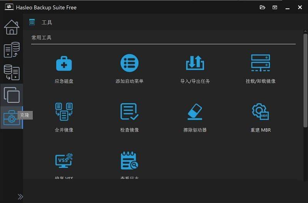This screenshot has height=203, width=308.
Task: Switch to the Backup sidebar section
Action: point(12,50)
